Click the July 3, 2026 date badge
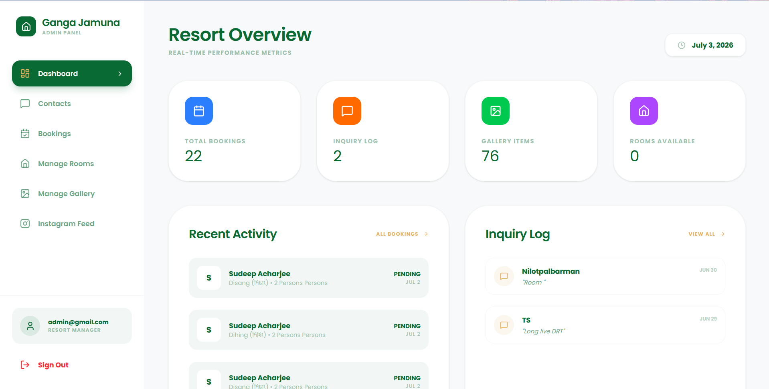769x389 pixels. tap(705, 45)
